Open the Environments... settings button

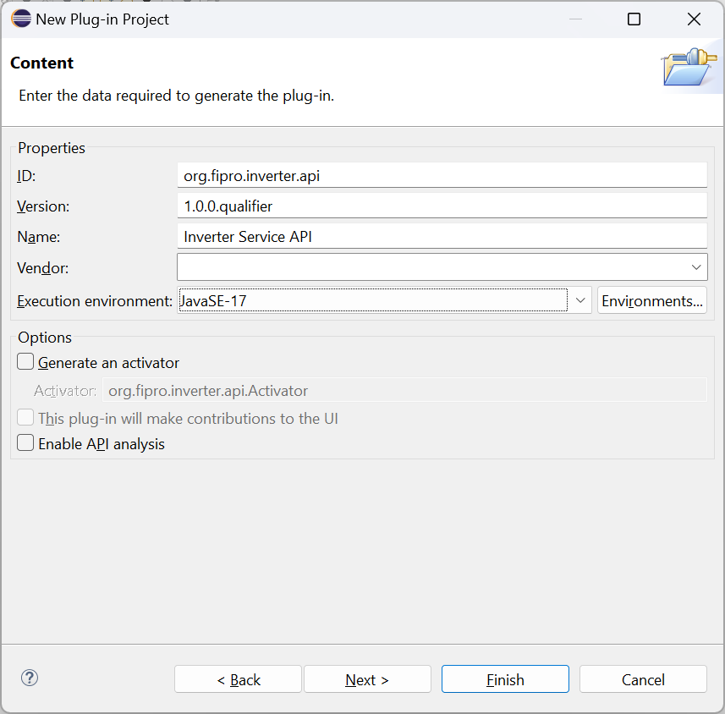coord(652,300)
